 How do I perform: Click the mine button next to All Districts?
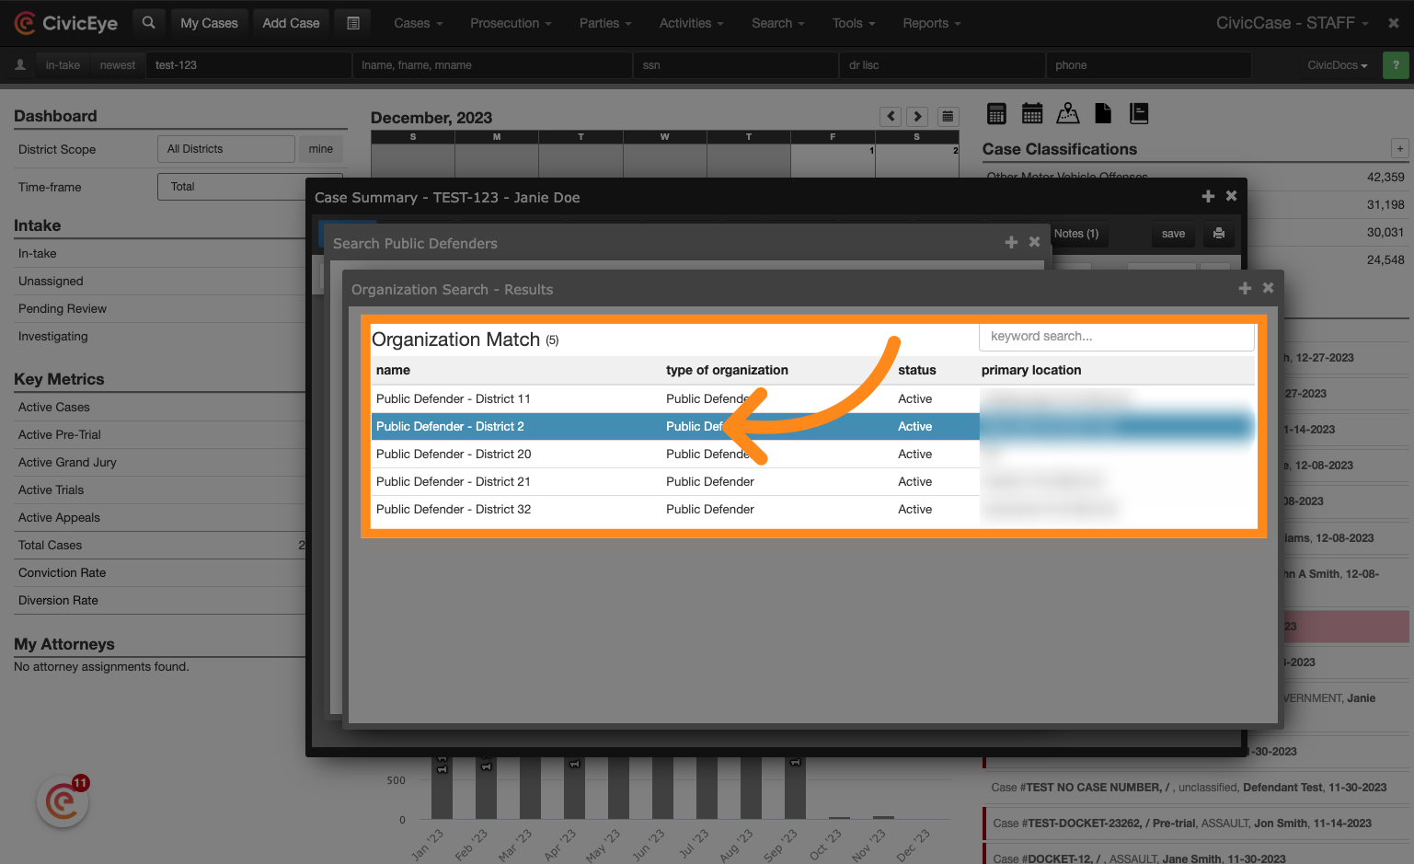point(321,149)
